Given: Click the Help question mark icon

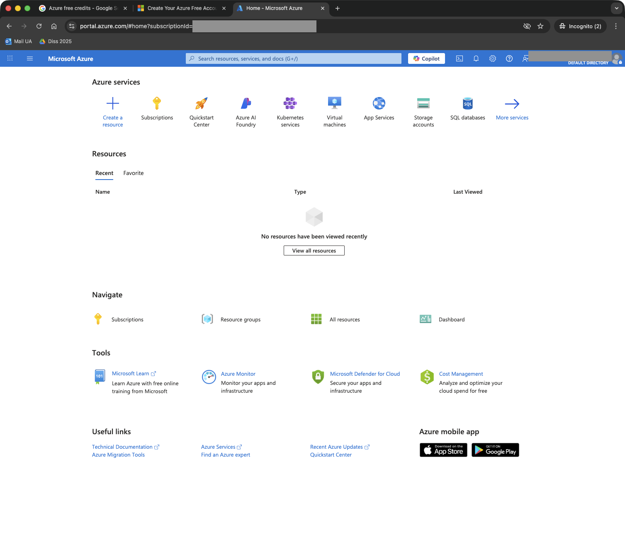Looking at the screenshot, I should click(509, 58).
